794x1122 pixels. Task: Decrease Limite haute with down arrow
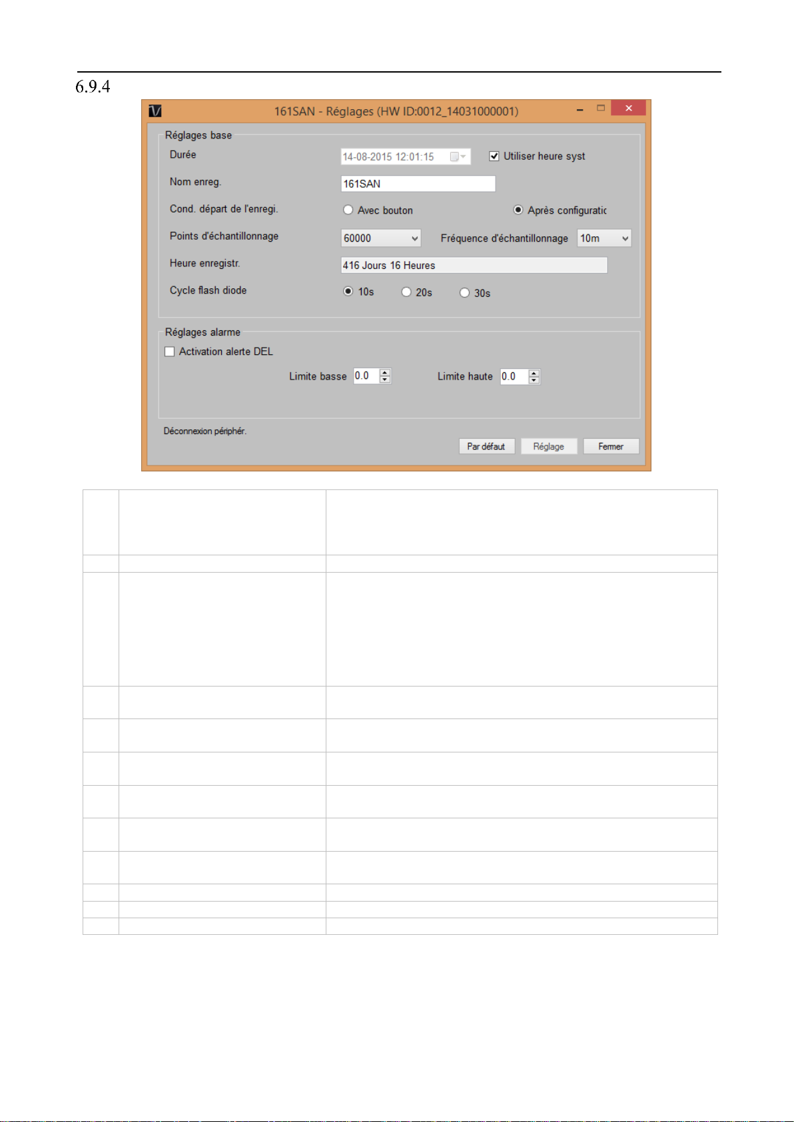[534, 380]
